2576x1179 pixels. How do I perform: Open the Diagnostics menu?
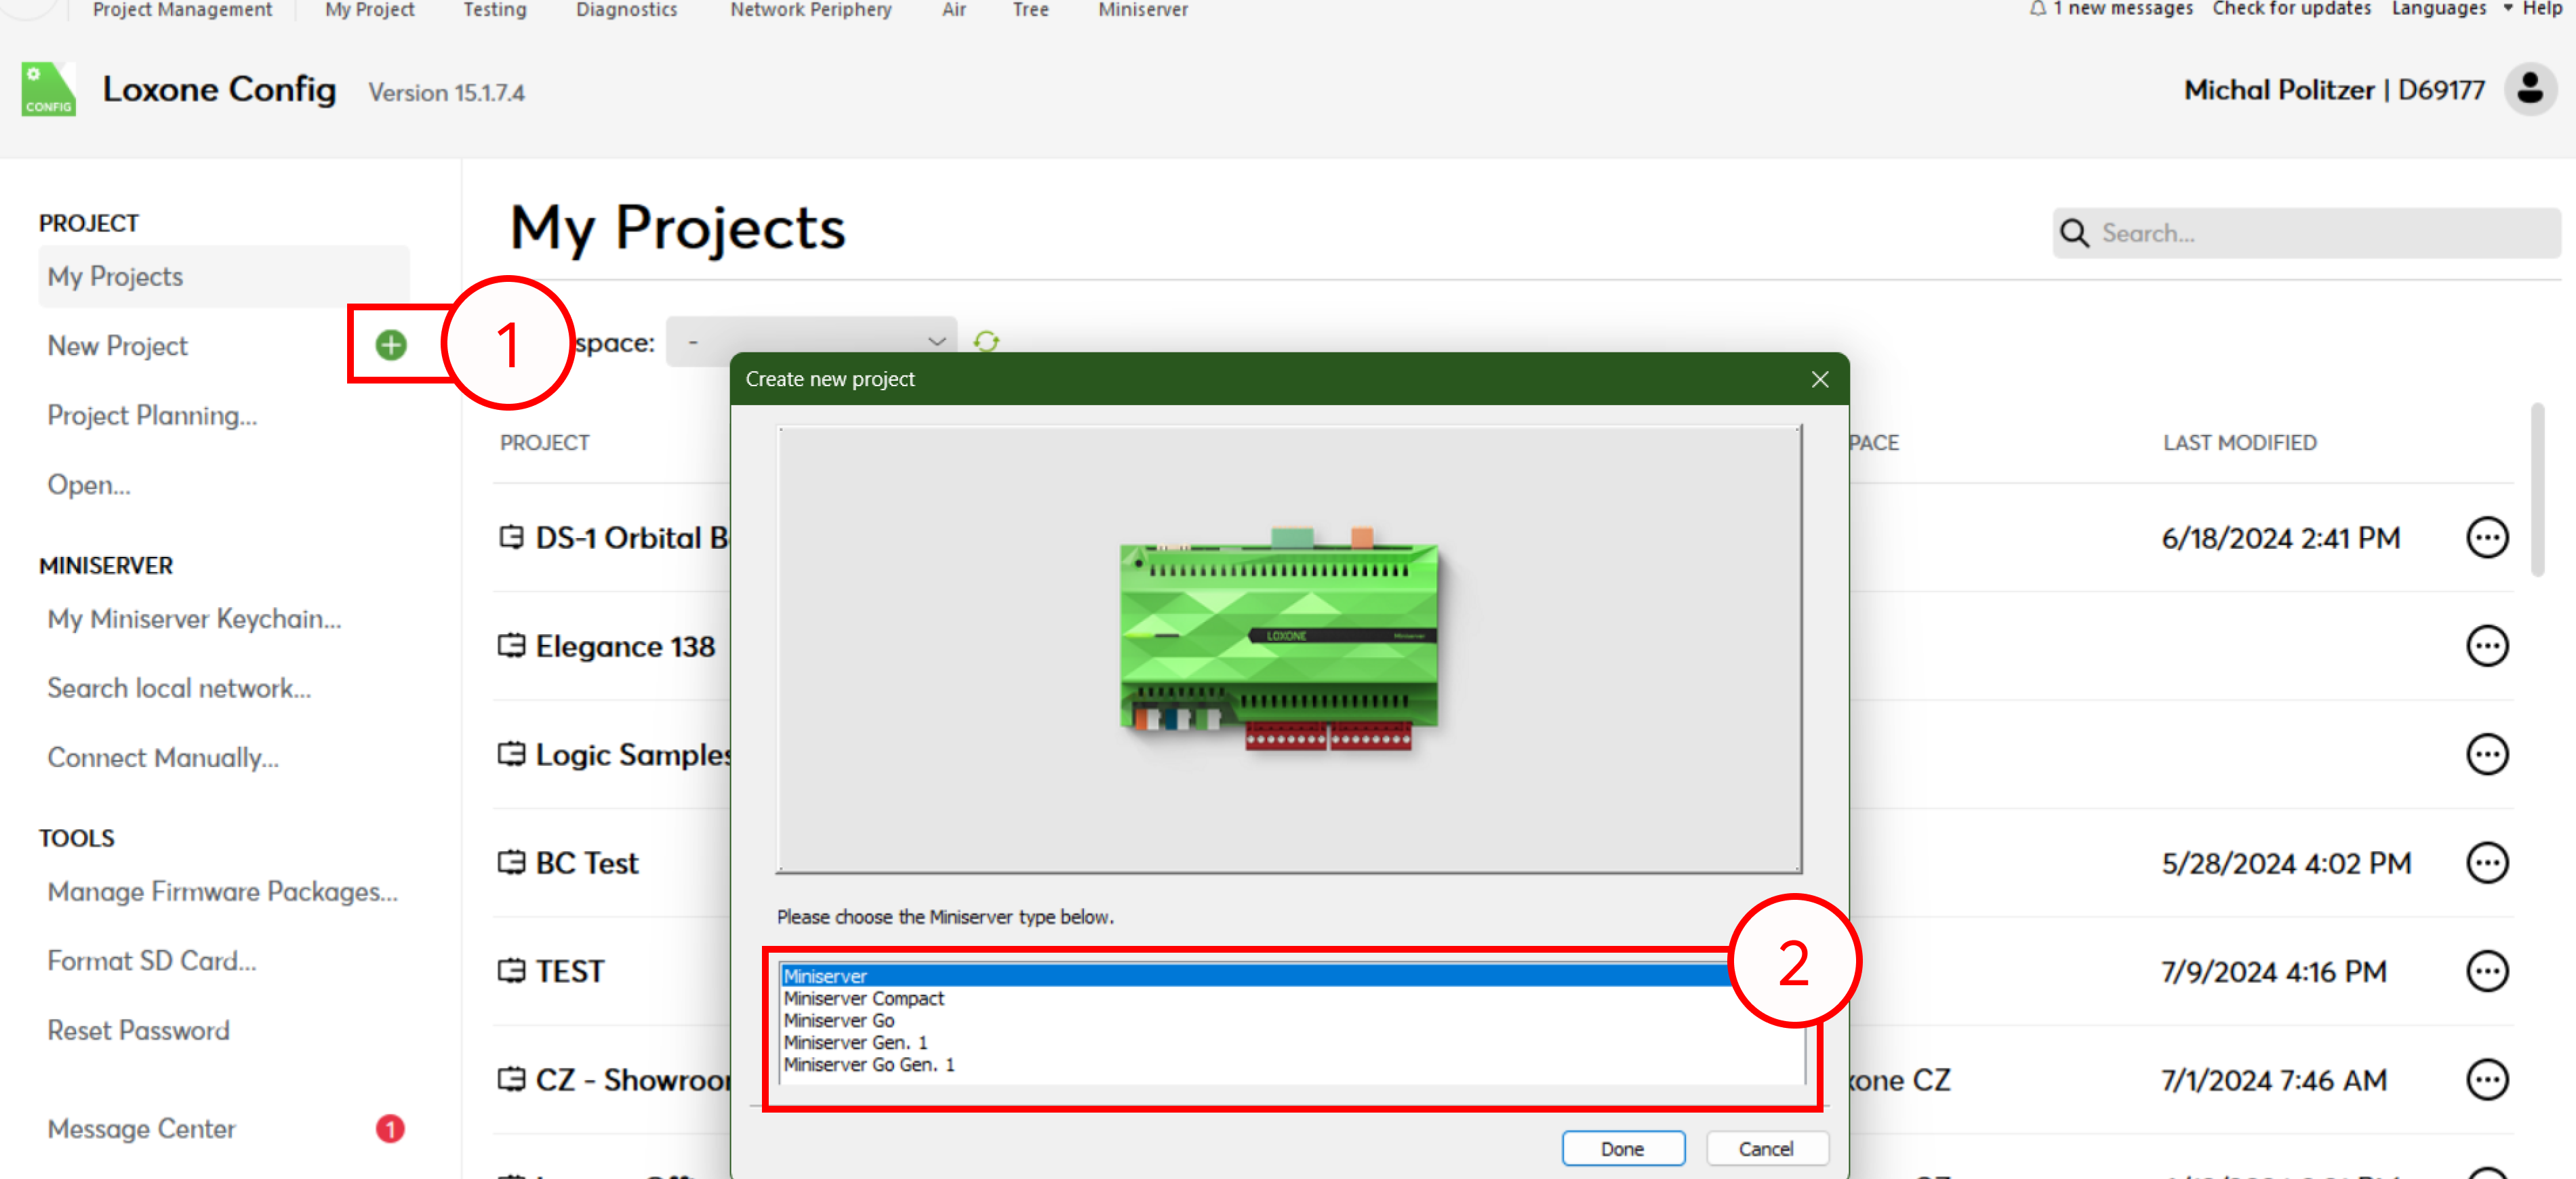[x=626, y=9]
